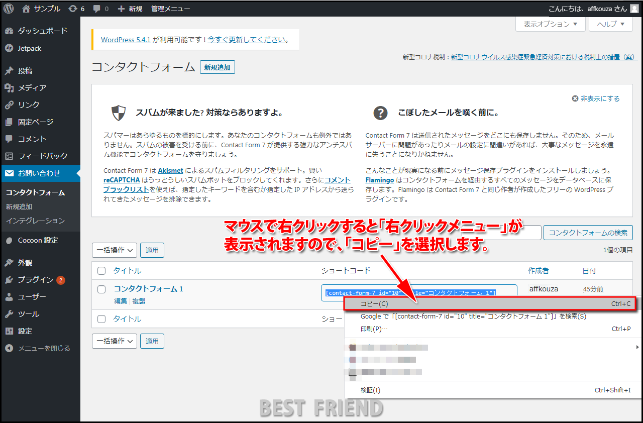Open the Jetpack sidebar menu

[30, 48]
